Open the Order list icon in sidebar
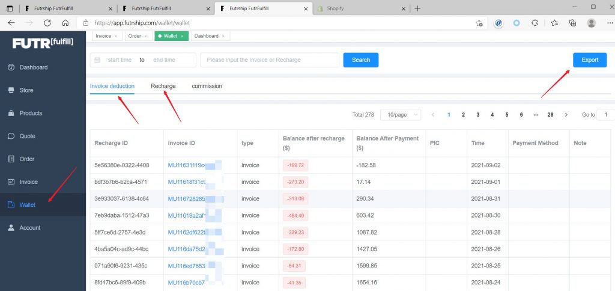This screenshot has height=291, width=615. (11, 159)
